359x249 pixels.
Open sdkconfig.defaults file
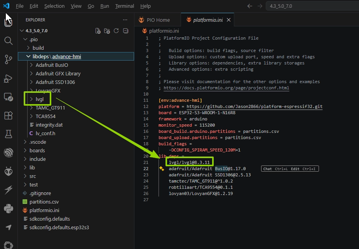(75, 219)
